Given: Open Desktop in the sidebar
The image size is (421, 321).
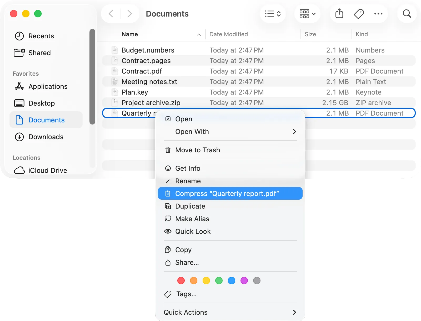Looking at the screenshot, I should [46, 103].
